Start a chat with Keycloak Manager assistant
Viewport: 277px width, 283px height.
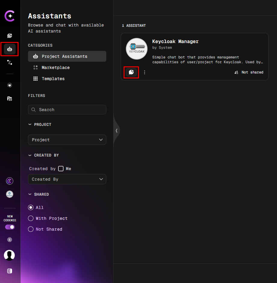[x=131, y=72]
